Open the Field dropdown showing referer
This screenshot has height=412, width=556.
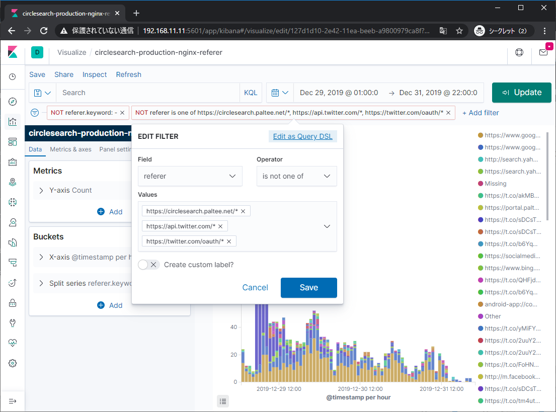coord(190,176)
